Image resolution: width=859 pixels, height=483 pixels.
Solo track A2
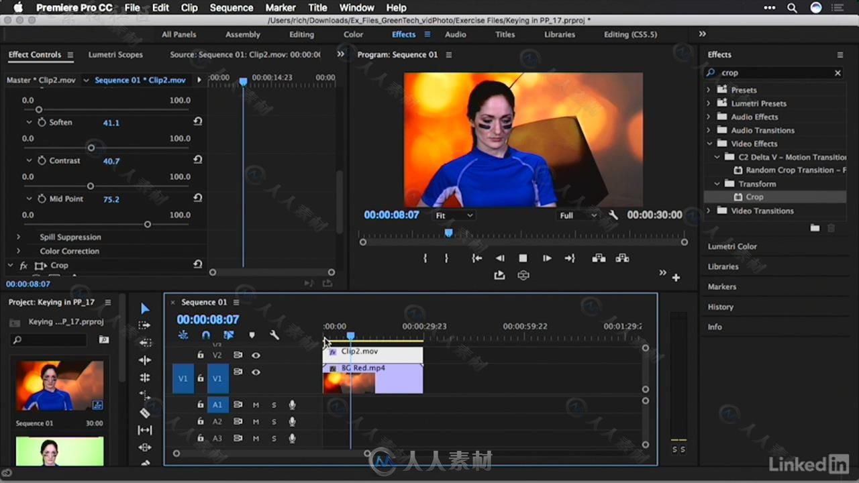click(274, 422)
